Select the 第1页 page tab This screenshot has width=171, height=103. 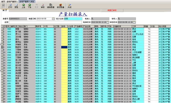point(5,10)
